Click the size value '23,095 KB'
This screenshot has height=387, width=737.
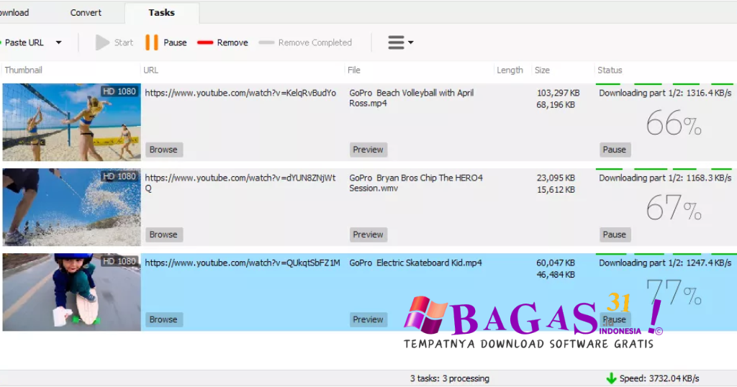tap(556, 178)
